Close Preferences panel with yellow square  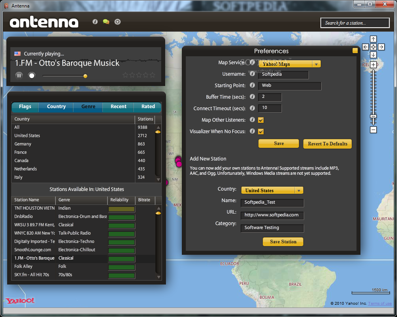(x=355, y=51)
